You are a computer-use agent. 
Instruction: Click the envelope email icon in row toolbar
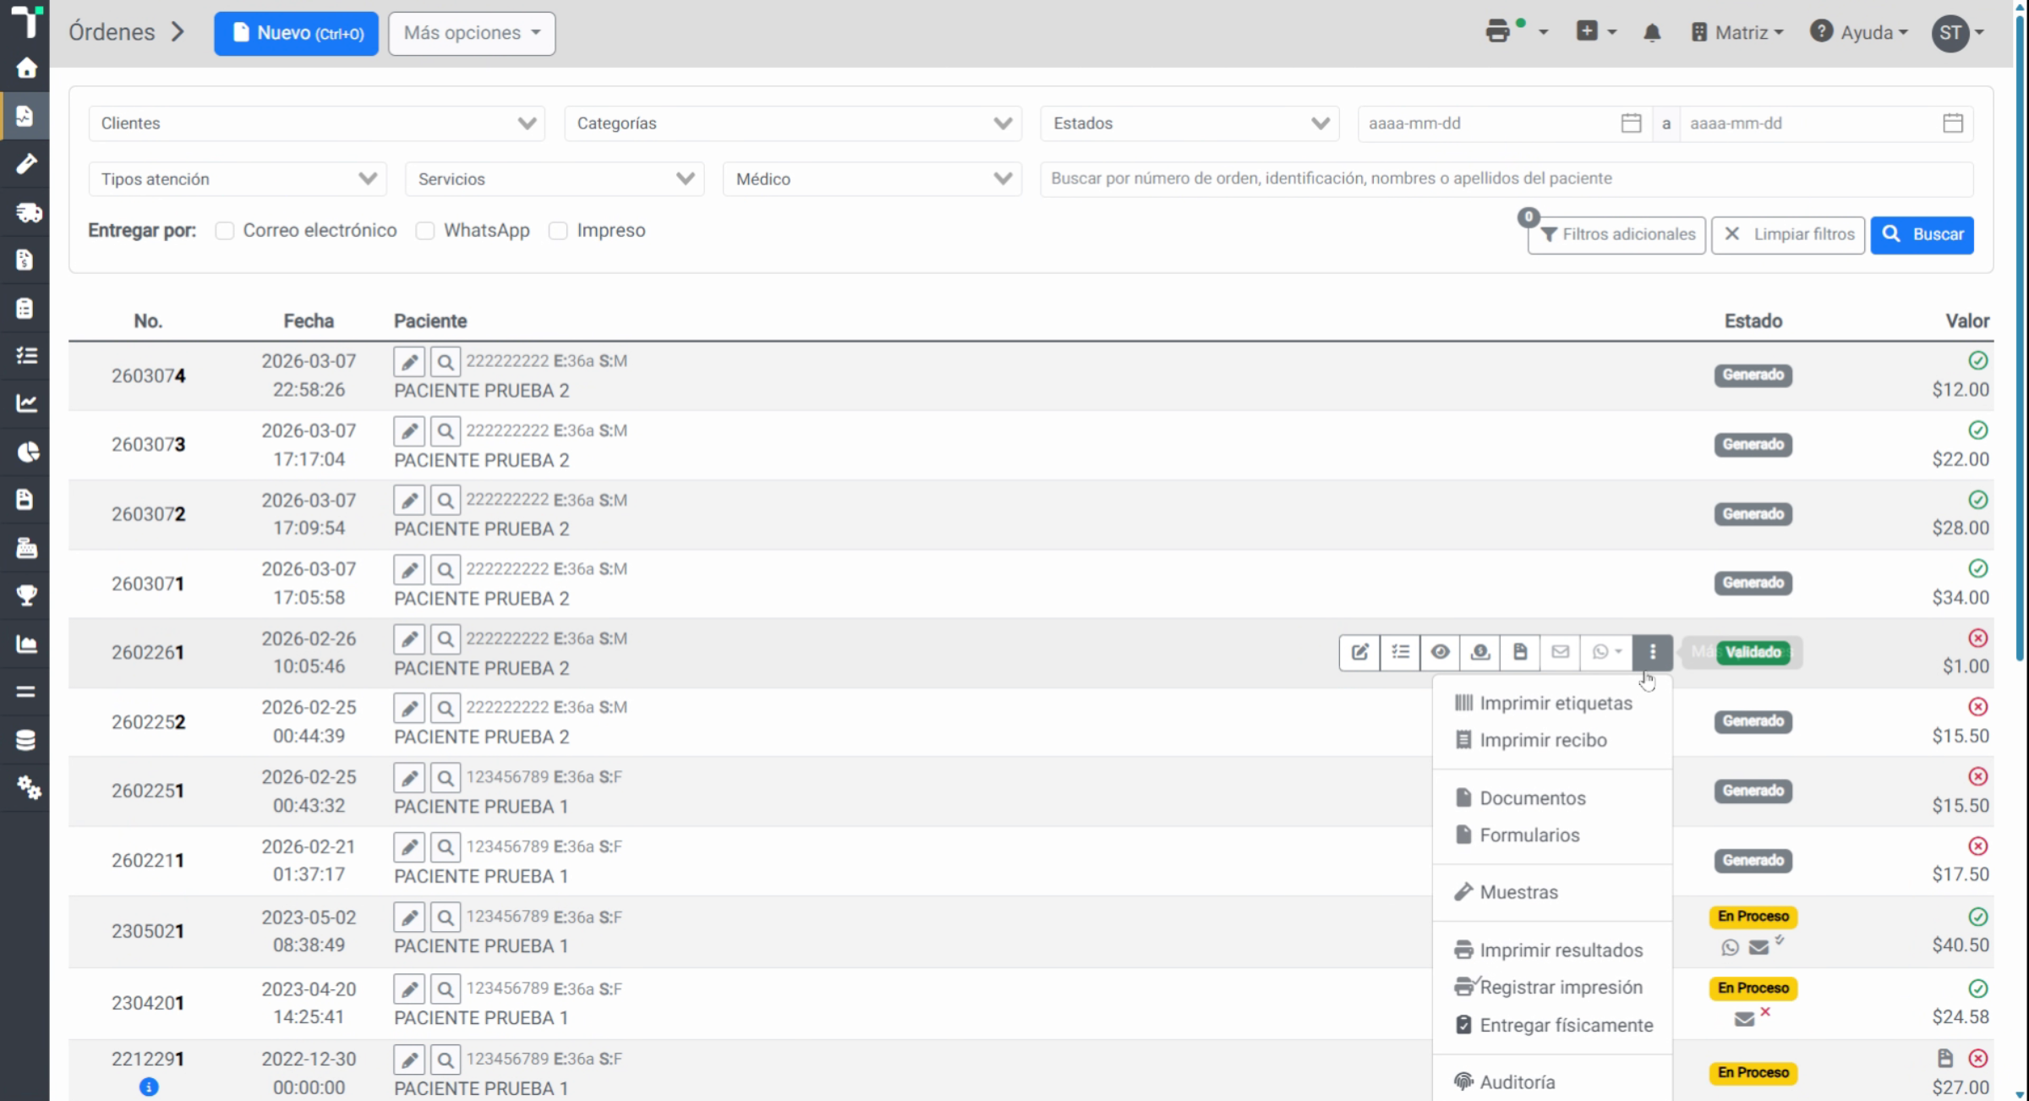(x=1560, y=652)
